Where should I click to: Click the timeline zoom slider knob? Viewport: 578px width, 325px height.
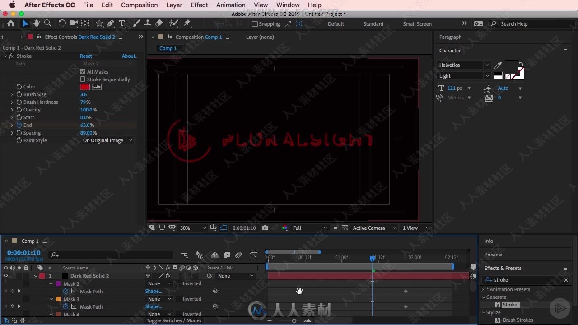point(294,321)
